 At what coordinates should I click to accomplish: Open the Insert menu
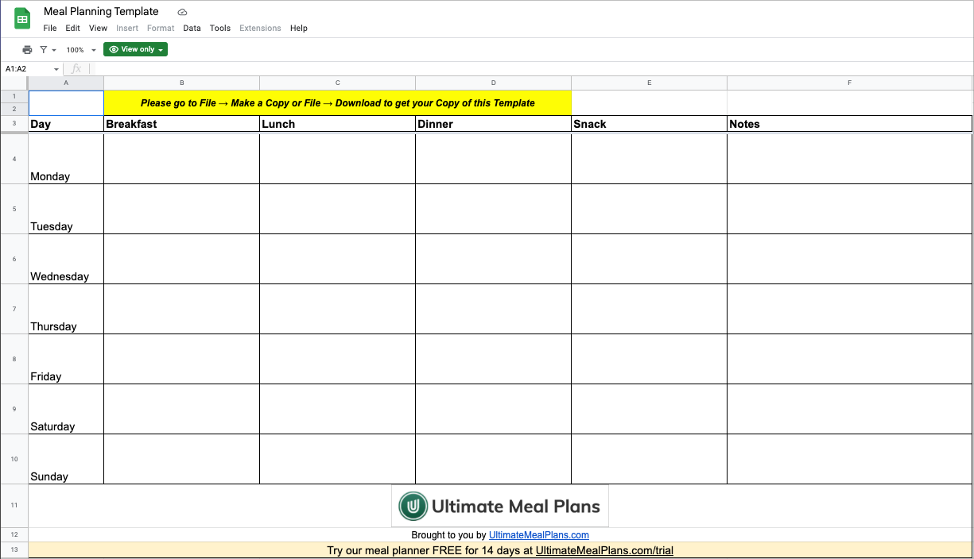point(127,28)
